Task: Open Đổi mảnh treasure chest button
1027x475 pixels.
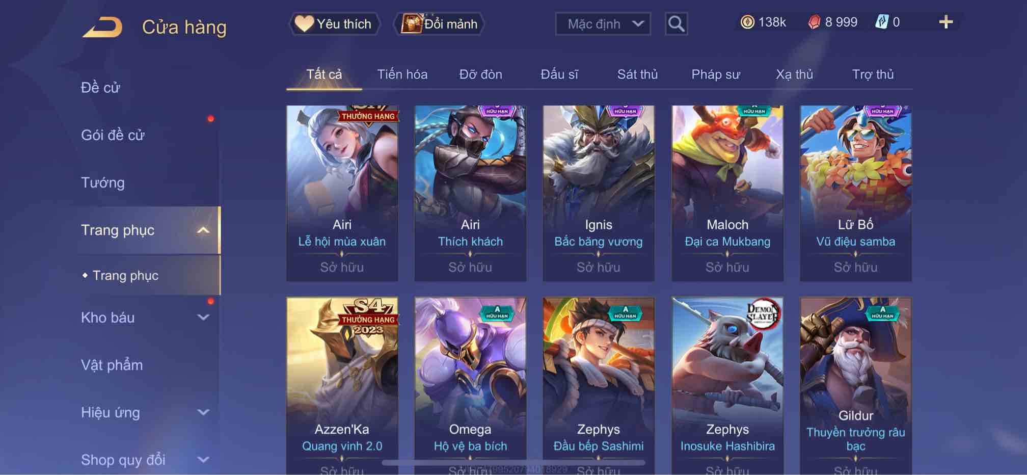Action: pyautogui.click(x=439, y=24)
